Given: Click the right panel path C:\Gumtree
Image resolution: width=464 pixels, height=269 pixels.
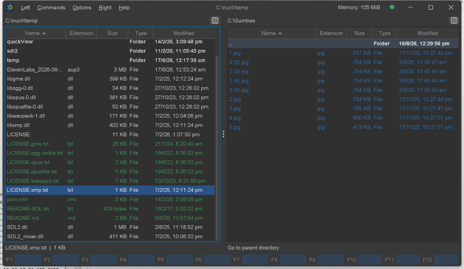Looking at the screenshot, I should [x=241, y=21].
